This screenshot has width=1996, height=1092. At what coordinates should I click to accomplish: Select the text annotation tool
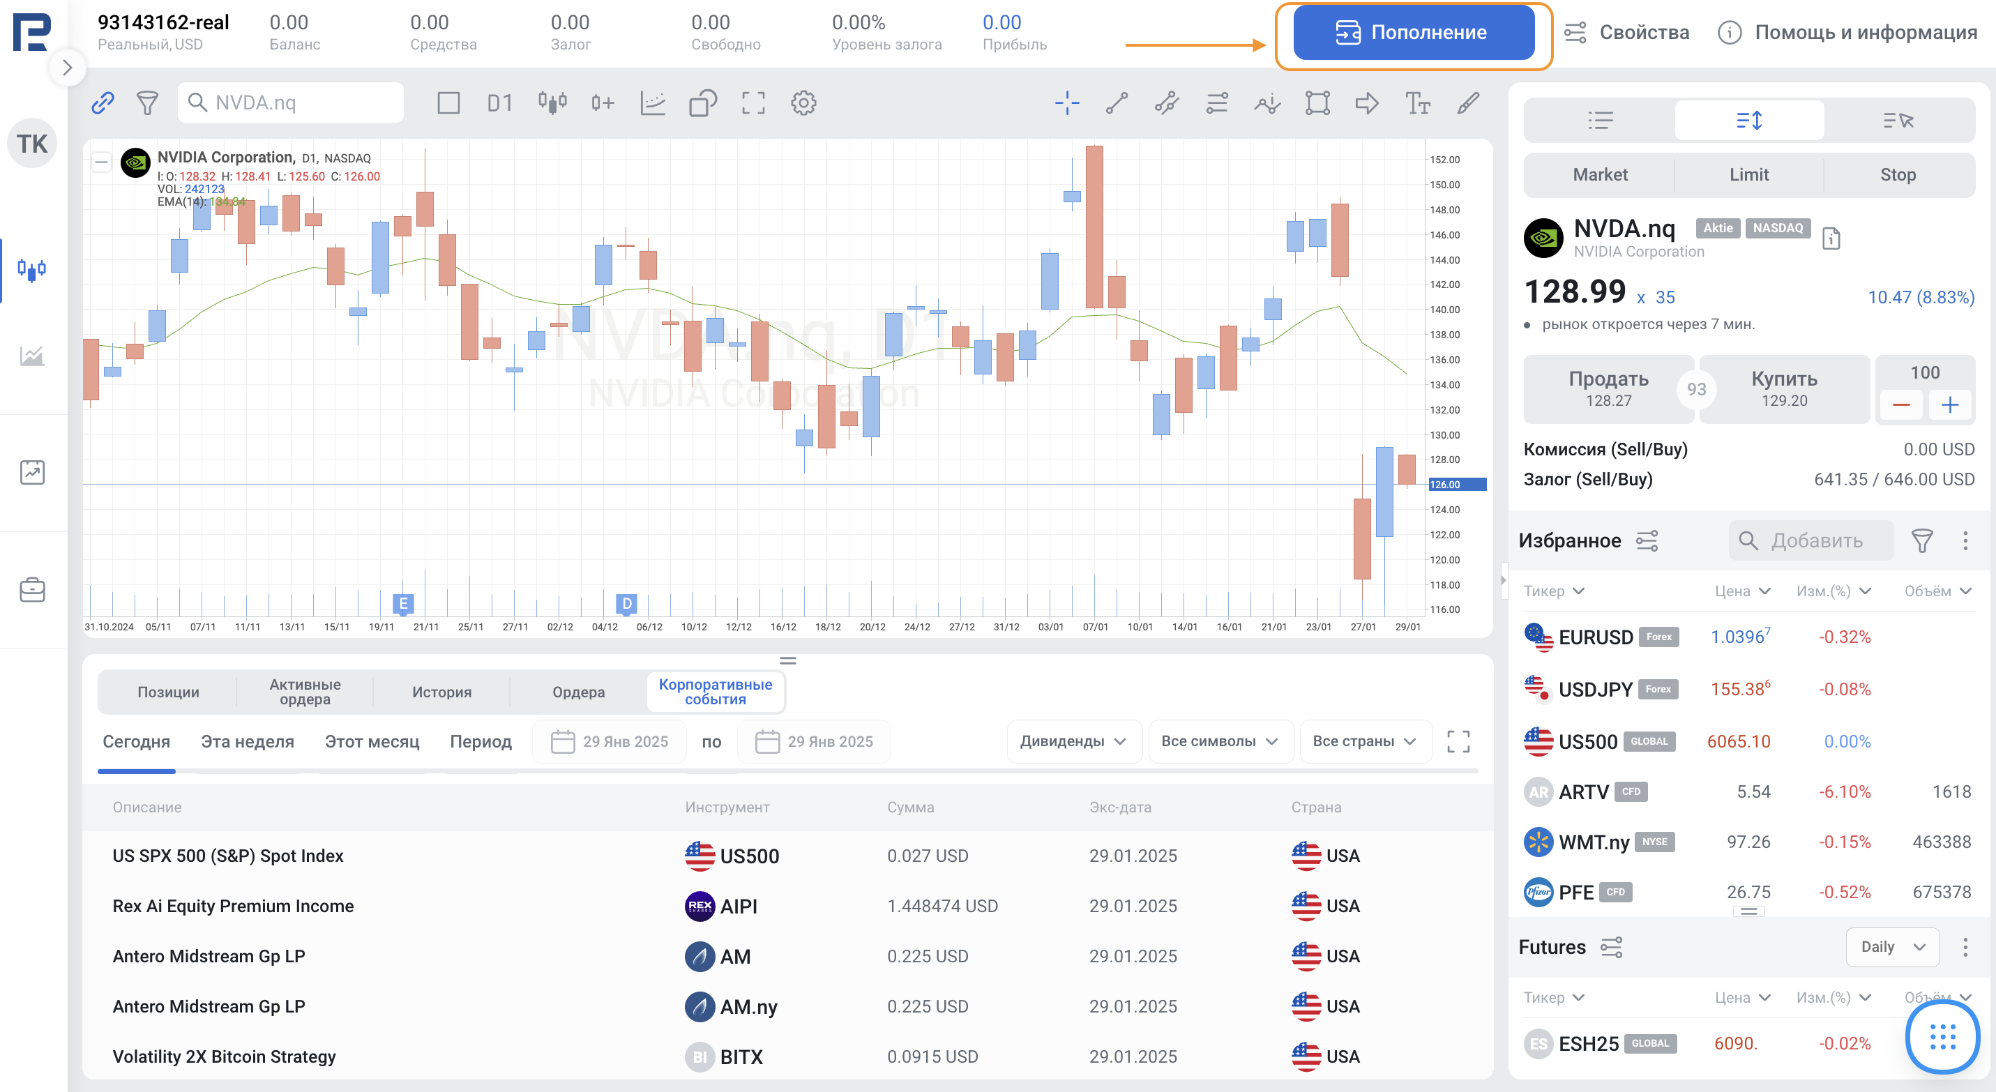point(1417,103)
